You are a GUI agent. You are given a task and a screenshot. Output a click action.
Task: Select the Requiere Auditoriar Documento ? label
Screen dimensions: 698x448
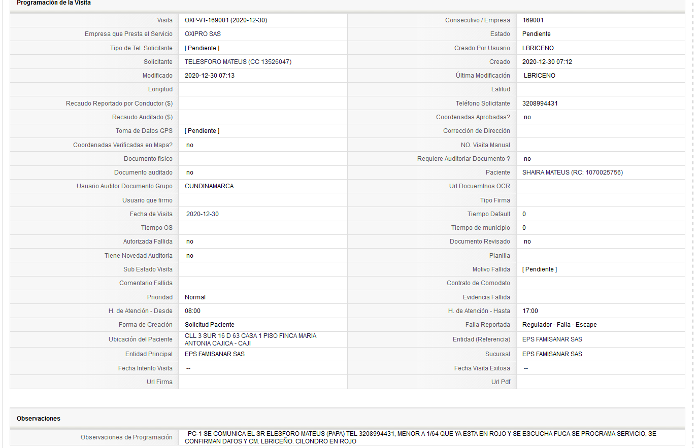(463, 159)
